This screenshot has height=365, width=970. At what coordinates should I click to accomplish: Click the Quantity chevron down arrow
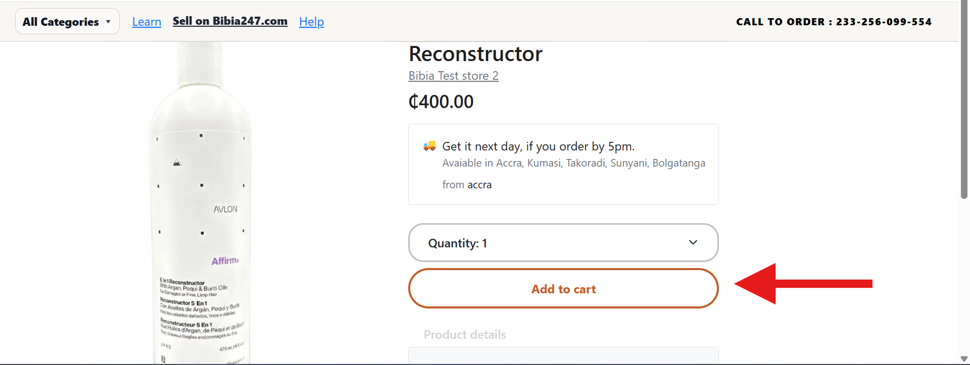click(693, 242)
